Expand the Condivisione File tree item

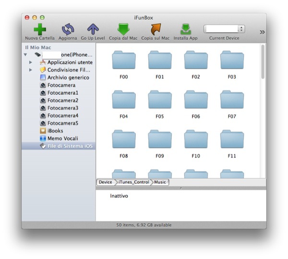point(31,70)
